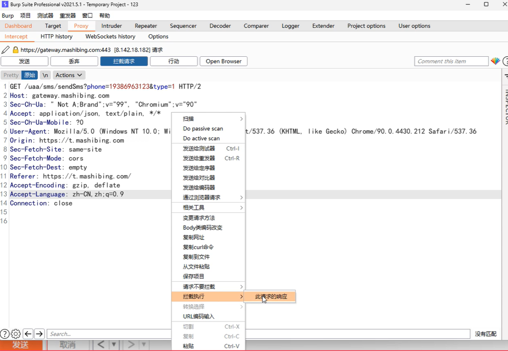Open the rainbow highlight color picker

click(495, 61)
